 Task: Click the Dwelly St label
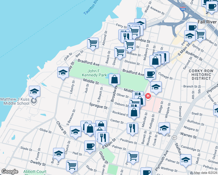[x=38, y=163]
